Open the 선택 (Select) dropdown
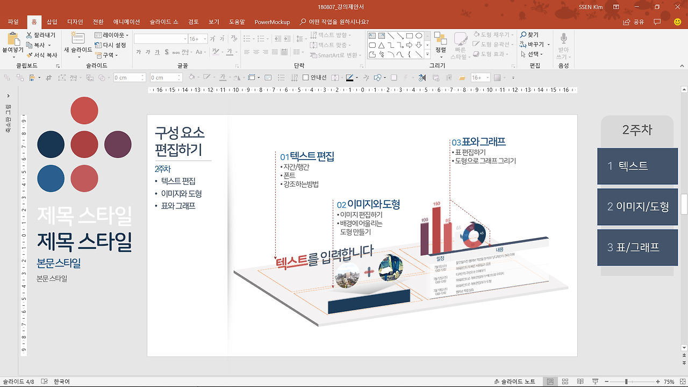 tap(532, 54)
